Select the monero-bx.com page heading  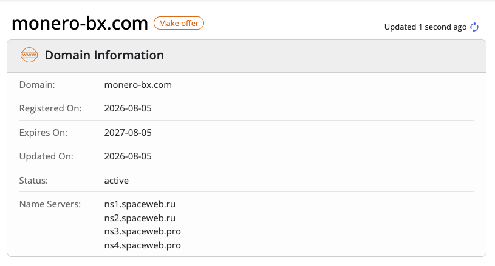(x=80, y=23)
